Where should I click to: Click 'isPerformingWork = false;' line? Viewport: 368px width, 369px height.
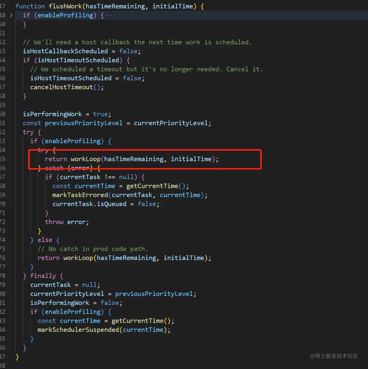[76, 303]
